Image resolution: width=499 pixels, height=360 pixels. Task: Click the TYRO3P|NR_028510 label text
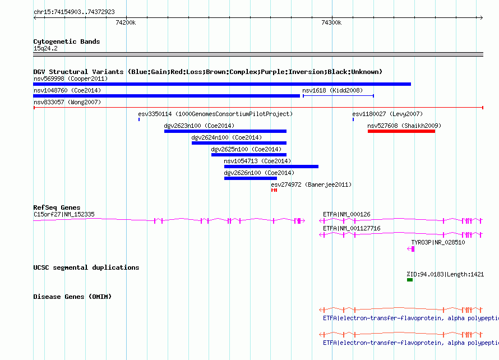pos(438,243)
